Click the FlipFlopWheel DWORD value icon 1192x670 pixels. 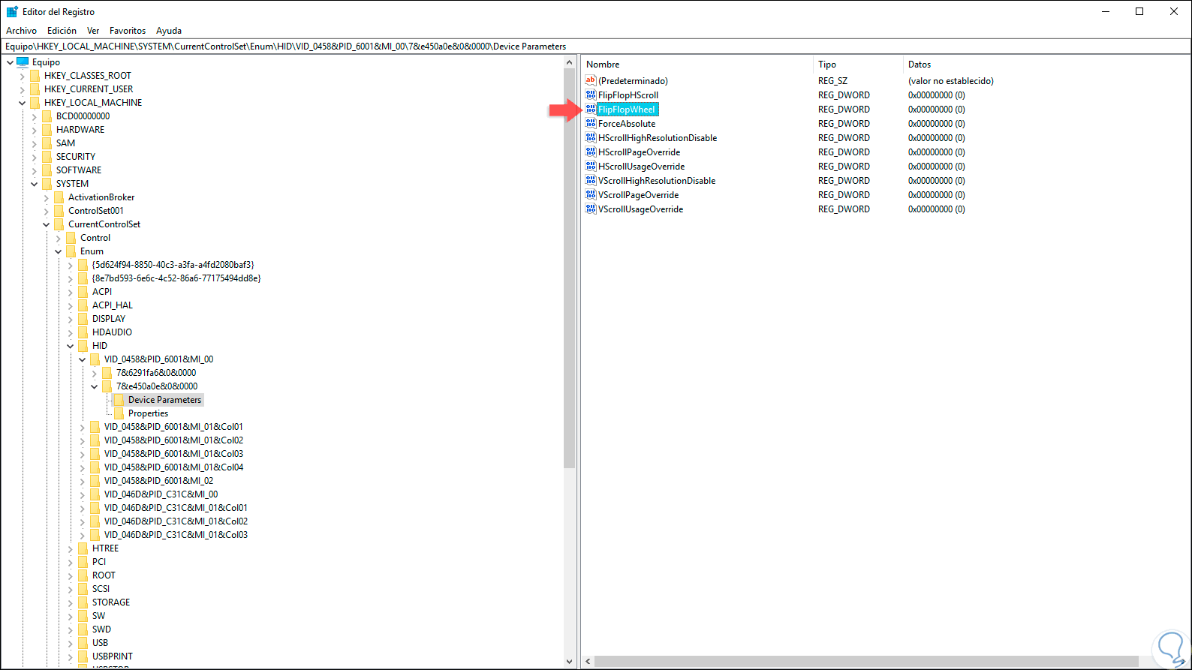591,110
